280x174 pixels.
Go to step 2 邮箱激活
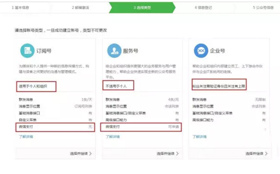(x=81, y=8)
